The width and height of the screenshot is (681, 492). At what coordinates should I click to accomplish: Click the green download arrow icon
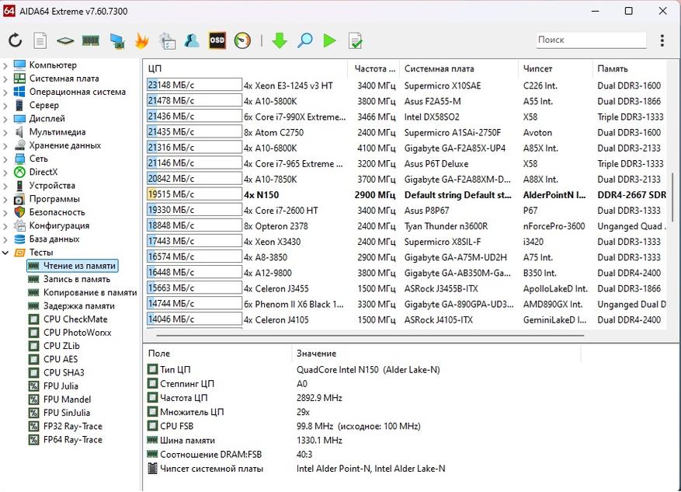coord(280,41)
